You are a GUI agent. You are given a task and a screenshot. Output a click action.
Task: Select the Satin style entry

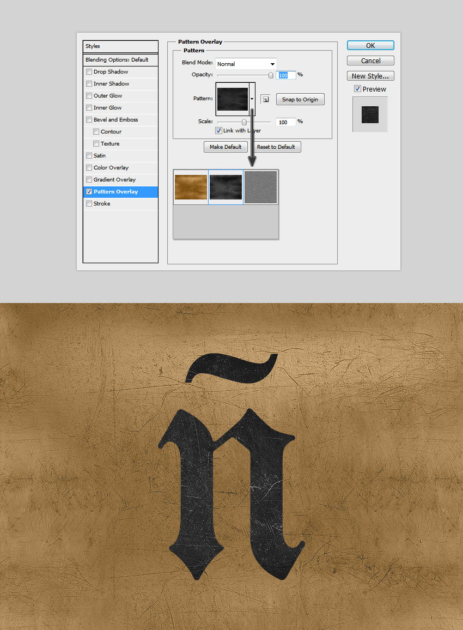(x=120, y=156)
